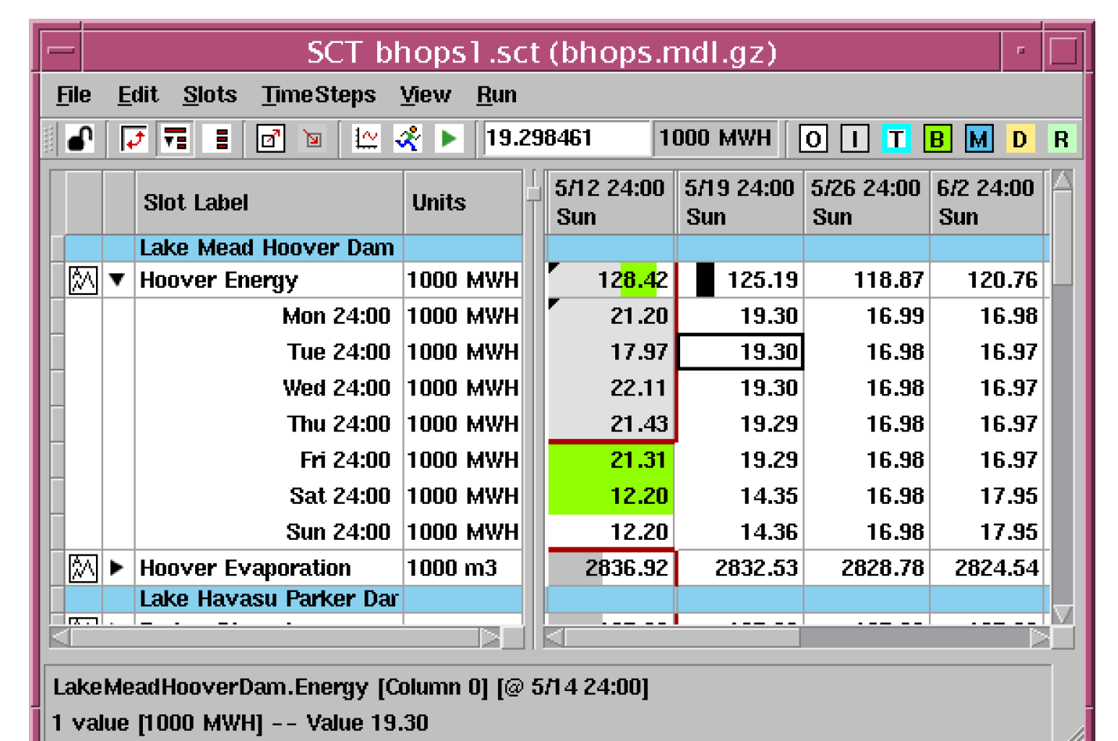Click the 125.19 Hoover Energy cell
This screenshot has height=741, width=1118.
tap(740, 280)
